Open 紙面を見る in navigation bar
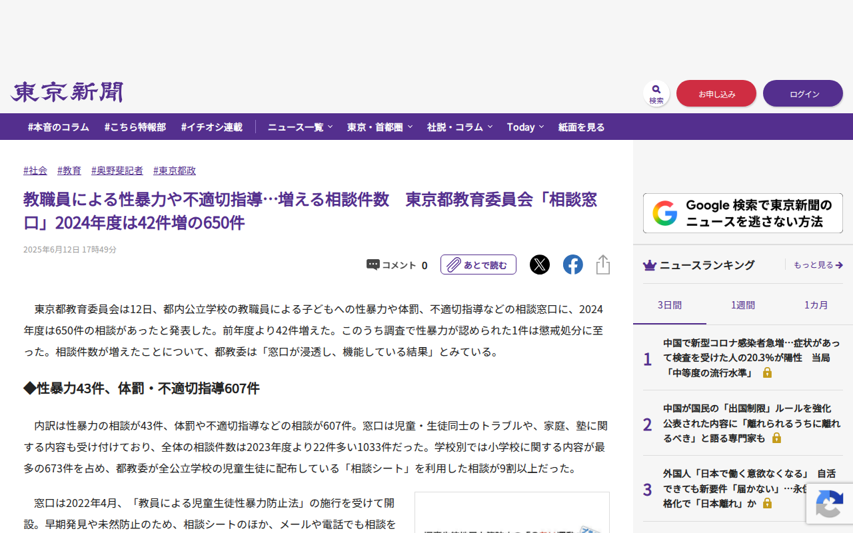 582,127
